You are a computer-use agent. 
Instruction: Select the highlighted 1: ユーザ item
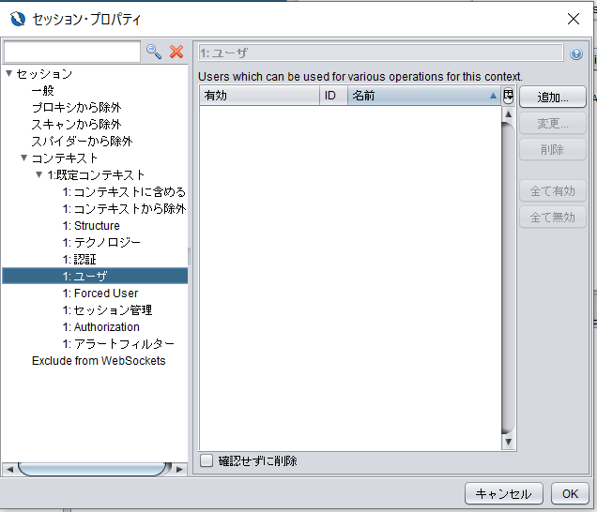(x=95, y=276)
